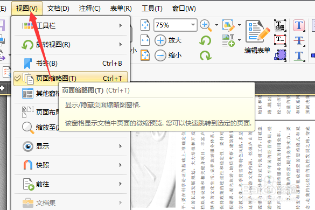
Task: Click the printer icon in toolbar
Action: click(x=2, y=40)
